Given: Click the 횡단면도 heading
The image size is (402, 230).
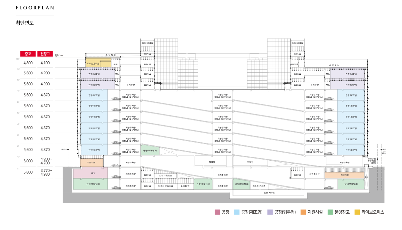Looking at the screenshot, I should 24,23.
